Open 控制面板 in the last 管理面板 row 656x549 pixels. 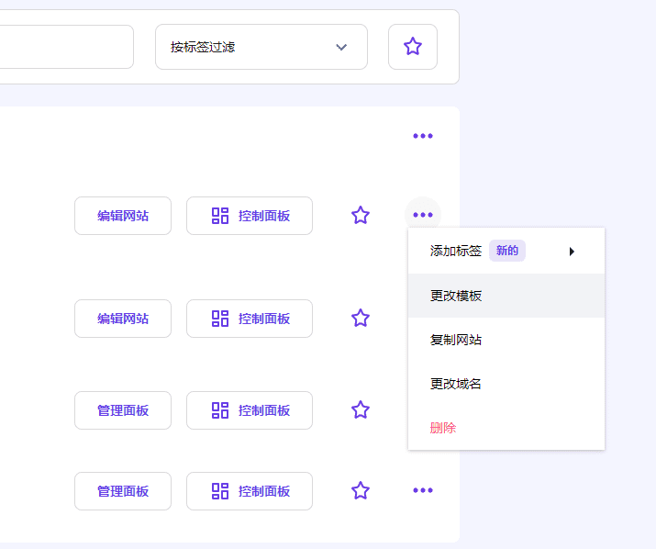tap(250, 491)
